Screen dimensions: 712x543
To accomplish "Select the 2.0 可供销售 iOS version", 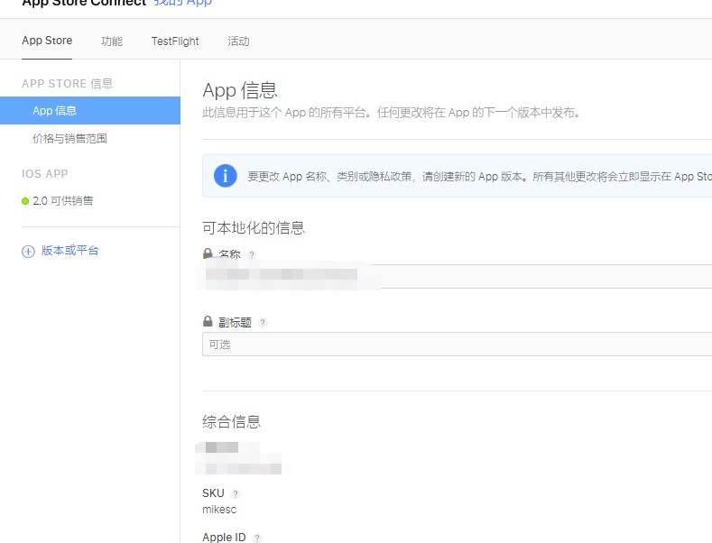I will (x=62, y=201).
